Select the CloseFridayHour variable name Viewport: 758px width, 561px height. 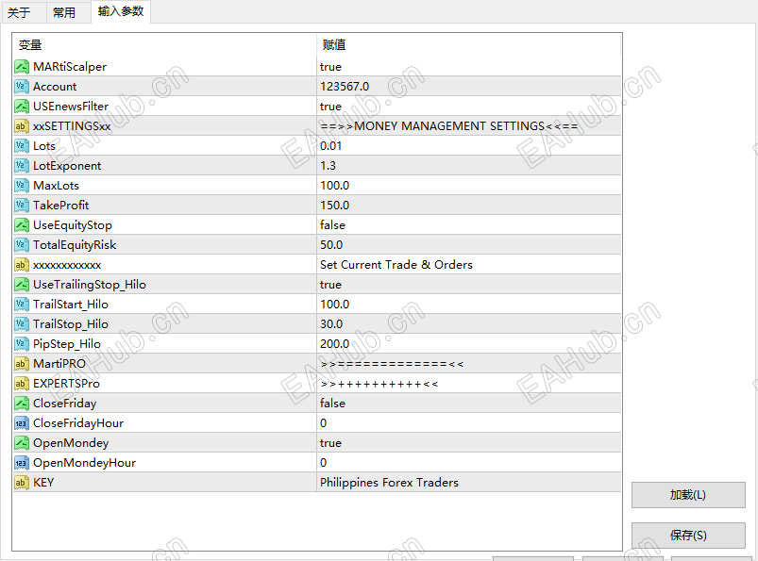78,423
